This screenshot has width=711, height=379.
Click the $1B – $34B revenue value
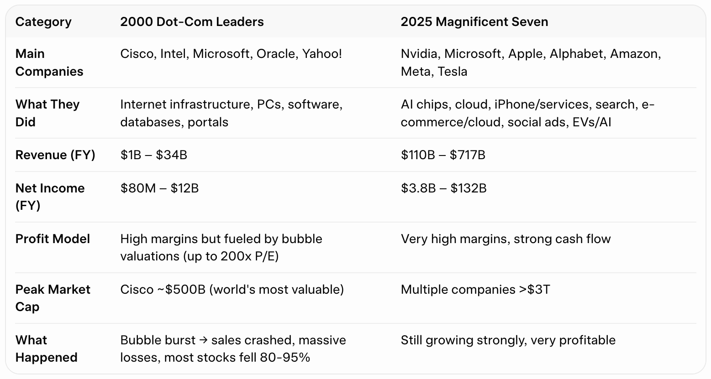tap(154, 155)
